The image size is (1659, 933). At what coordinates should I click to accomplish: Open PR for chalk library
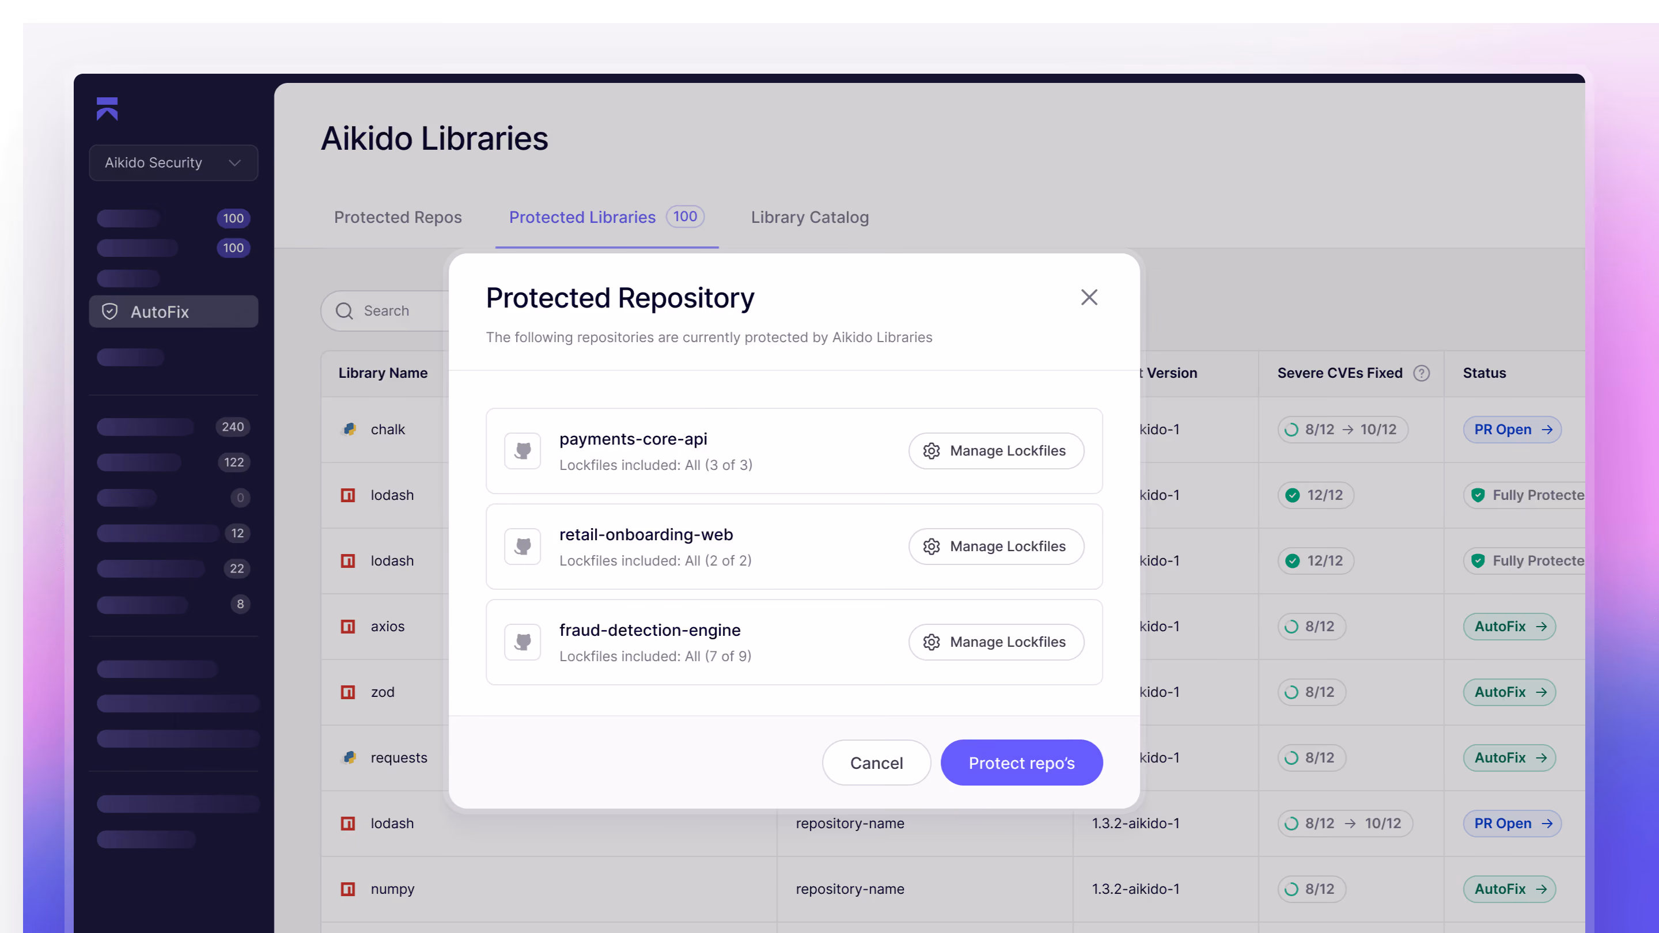pos(1512,430)
